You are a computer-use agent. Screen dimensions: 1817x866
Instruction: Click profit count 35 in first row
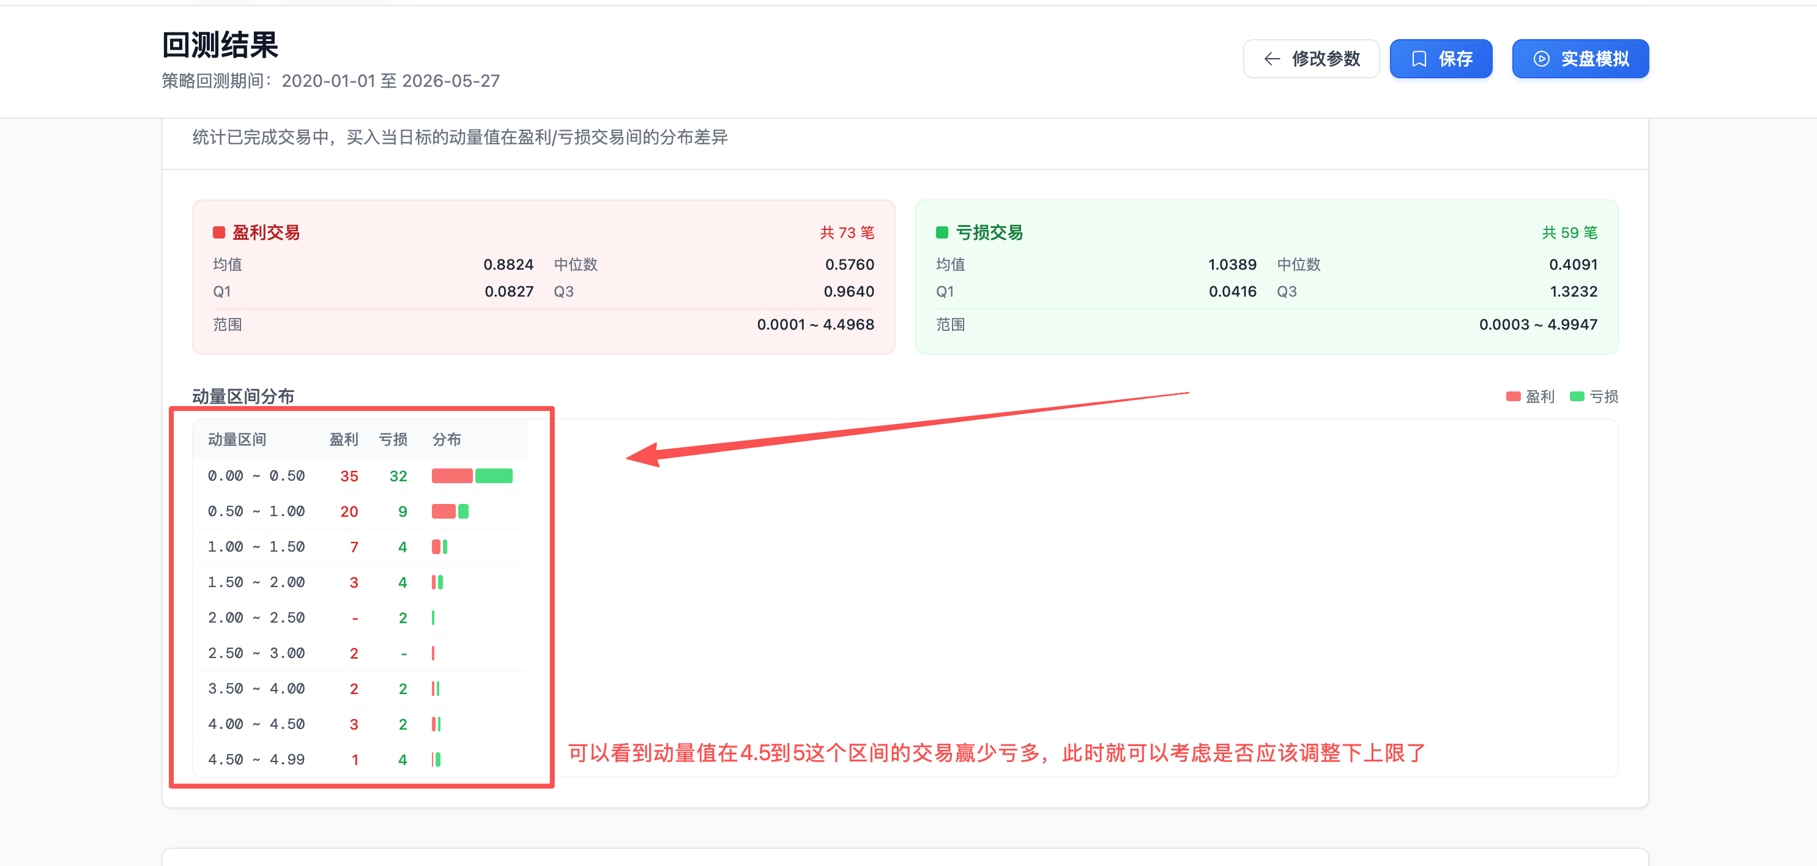pos(349,476)
